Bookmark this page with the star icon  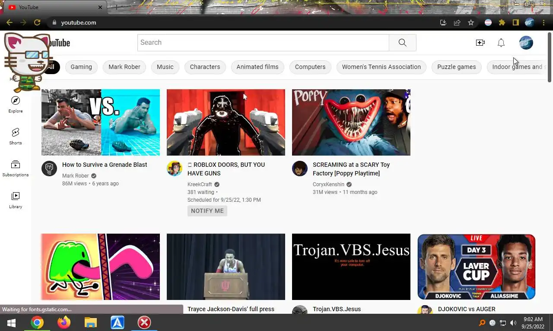[471, 22]
